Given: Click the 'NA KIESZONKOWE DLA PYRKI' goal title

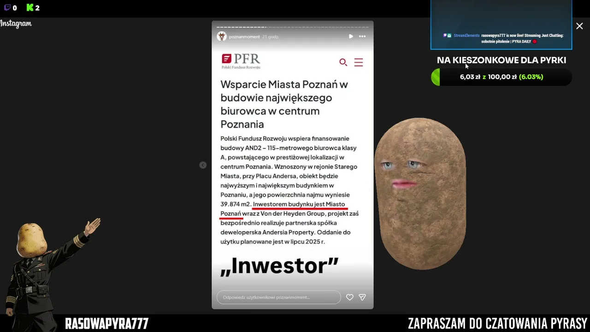Looking at the screenshot, I should click(x=501, y=60).
